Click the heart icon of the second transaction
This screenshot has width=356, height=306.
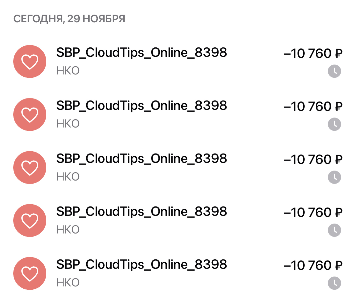tap(30, 114)
